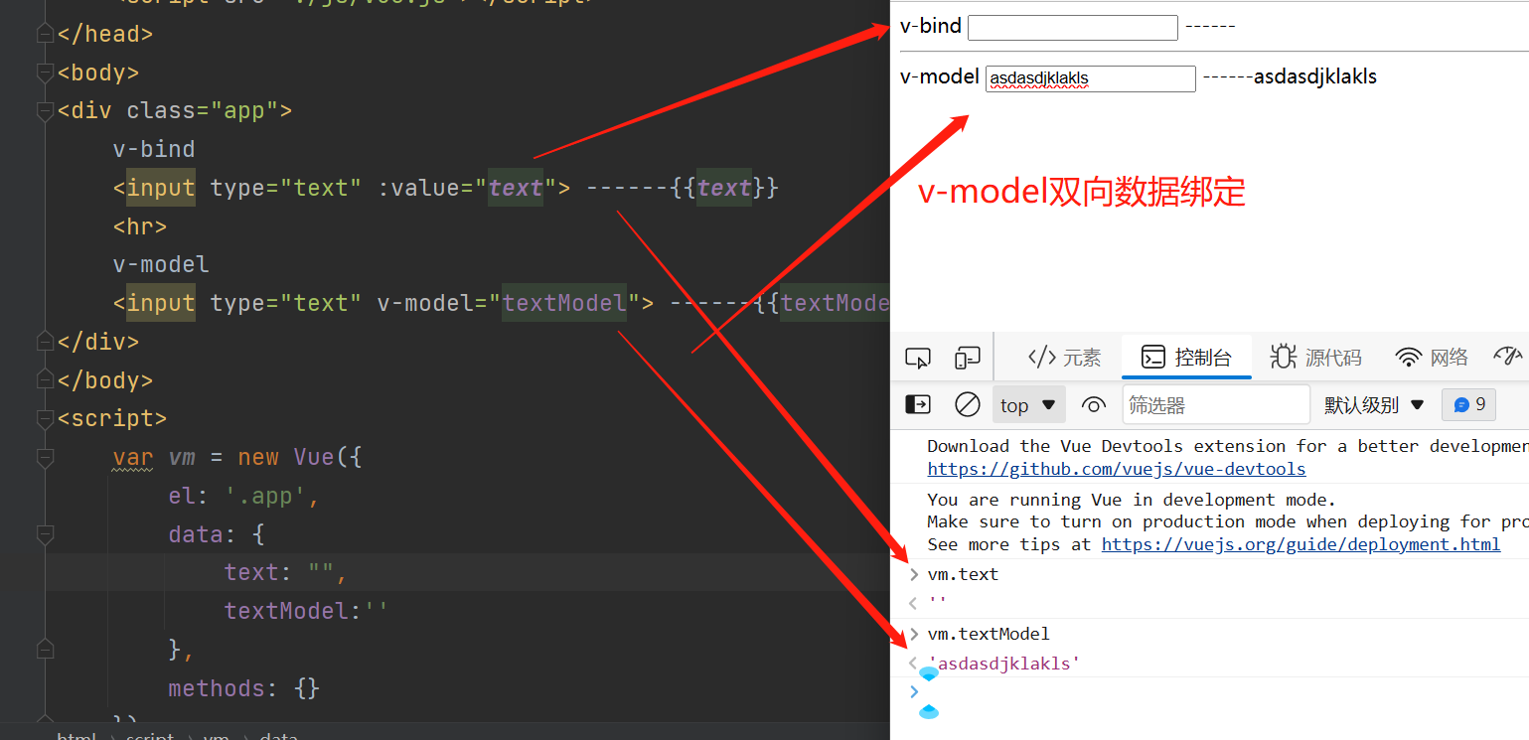Click the fold end marker at },

tap(44, 650)
